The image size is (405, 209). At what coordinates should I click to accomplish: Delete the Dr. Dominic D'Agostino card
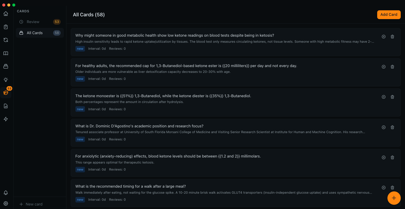pyautogui.click(x=392, y=127)
